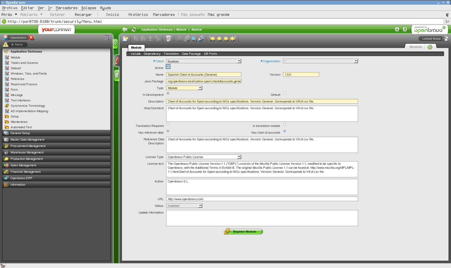Click the Register Module button
This screenshot has width=451, height=268.
(244, 232)
